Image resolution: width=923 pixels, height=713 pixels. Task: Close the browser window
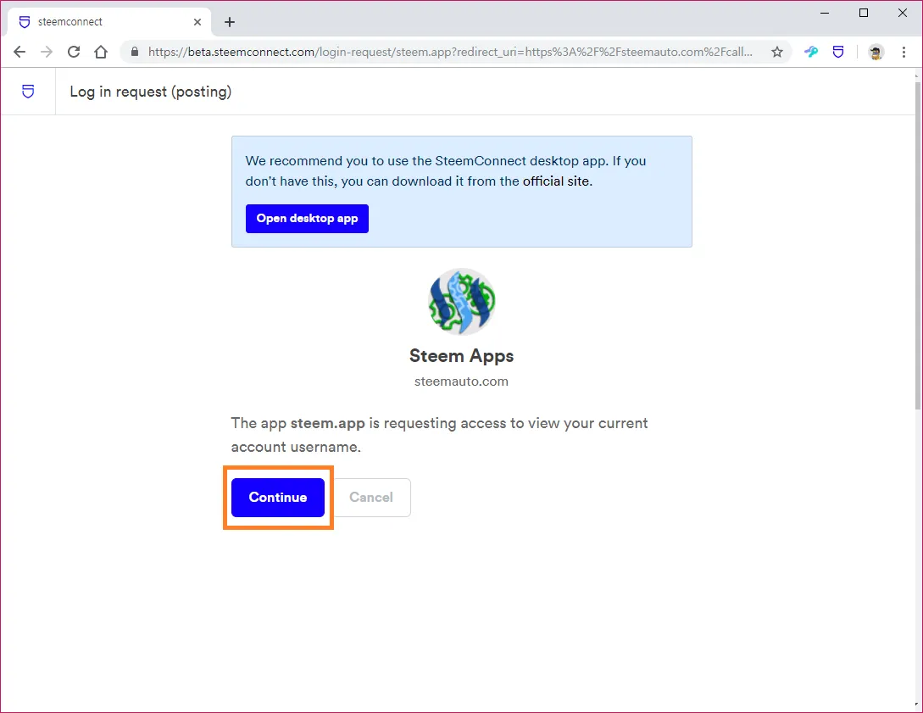tap(903, 13)
